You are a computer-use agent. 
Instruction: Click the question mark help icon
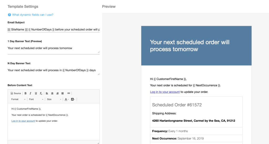[9, 15]
